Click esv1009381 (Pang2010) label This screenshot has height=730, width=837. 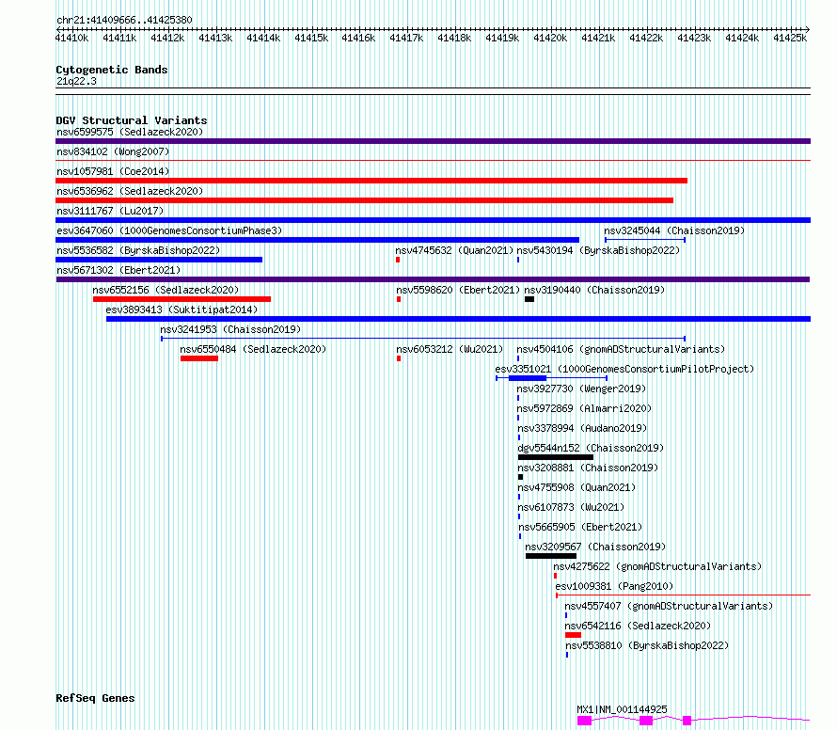pyautogui.click(x=614, y=586)
